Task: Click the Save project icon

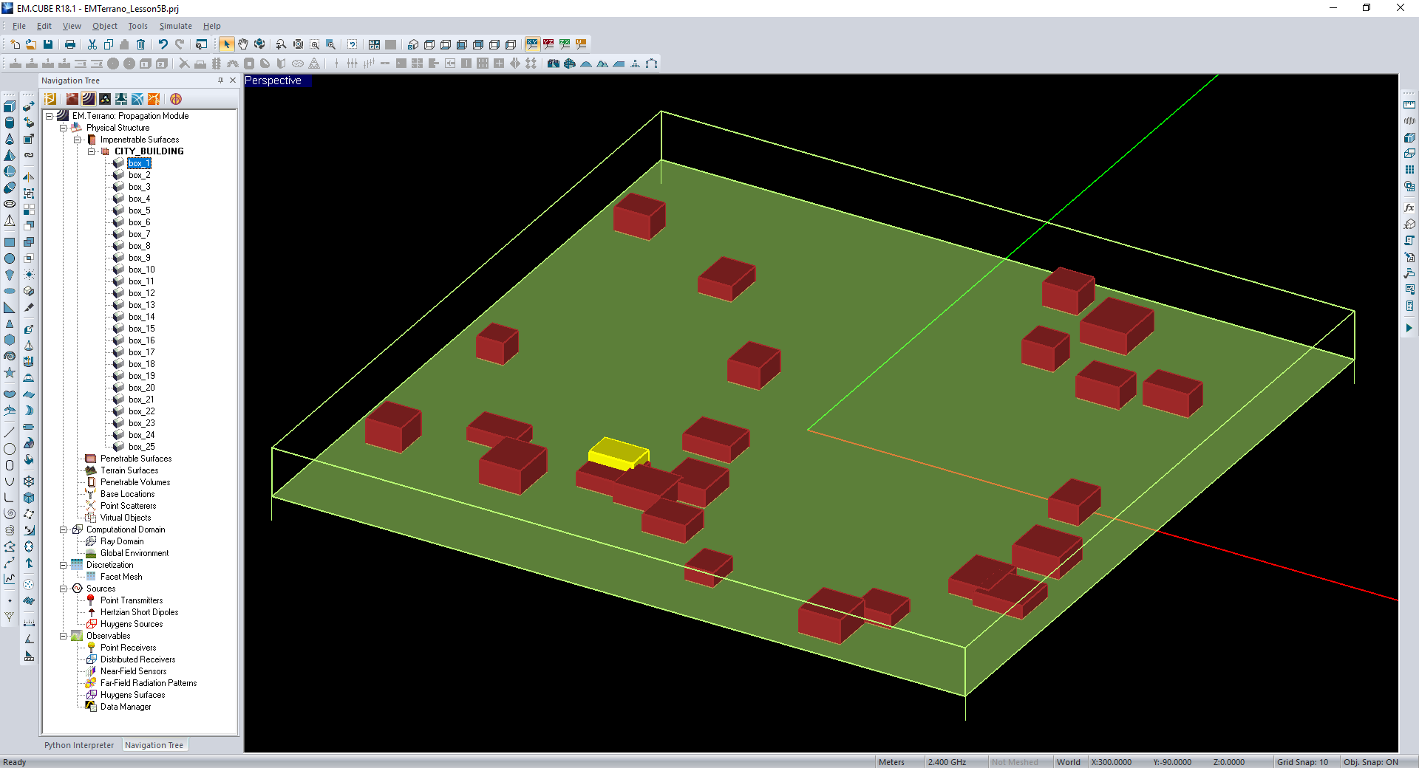Action: (x=48, y=44)
